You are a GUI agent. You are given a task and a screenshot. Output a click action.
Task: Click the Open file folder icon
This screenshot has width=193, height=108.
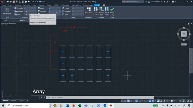pyautogui.click(x=11, y=1)
